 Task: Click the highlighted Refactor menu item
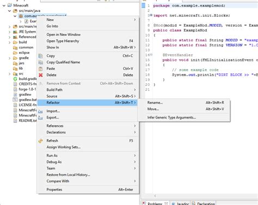(x=88, y=103)
